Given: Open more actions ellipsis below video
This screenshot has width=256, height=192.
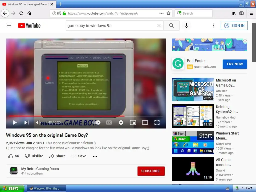Looking at the screenshot, I should click(x=95, y=156).
